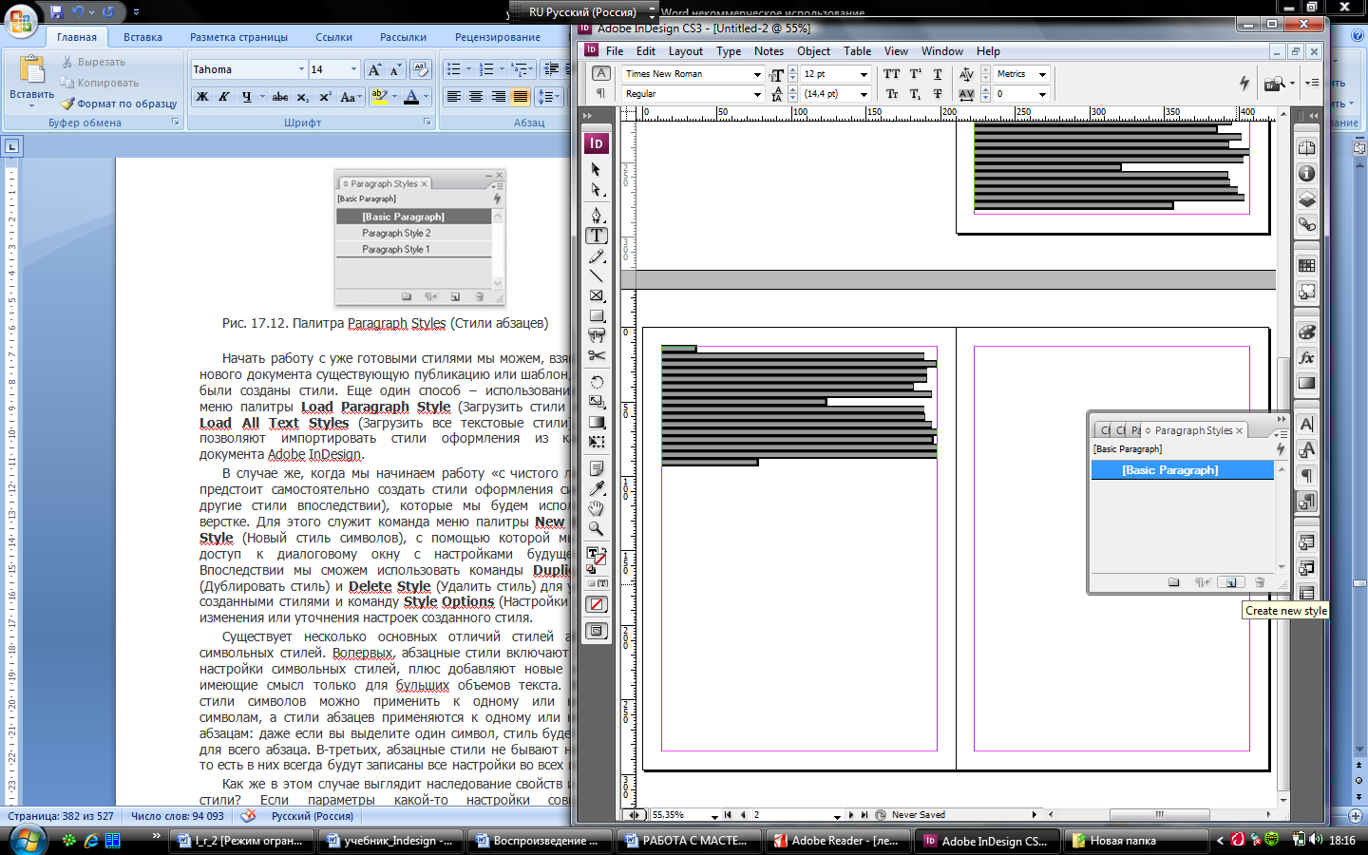Screen dimensions: 1368x855
Task: Select the Pen tool in InDesign
Action: [596, 215]
